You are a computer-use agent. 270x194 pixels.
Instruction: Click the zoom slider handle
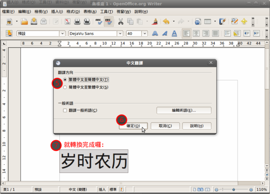(x=234, y=189)
